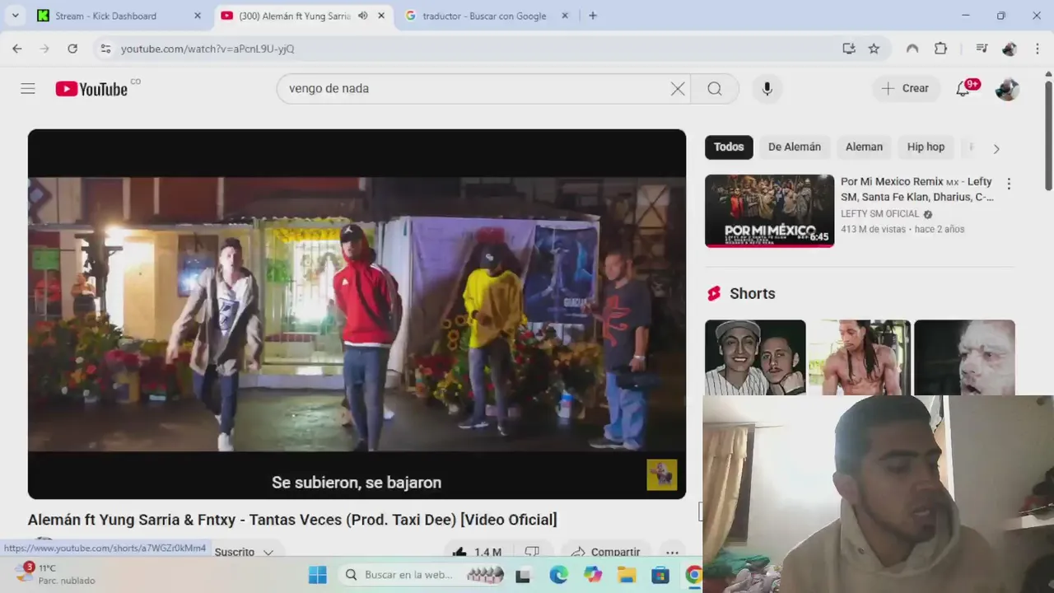Open the Chrome profile avatar
The width and height of the screenshot is (1054, 593).
pyautogui.click(x=1010, y=49)
